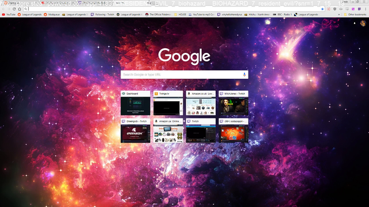Image resolution: width=369 pixels, height=207 pixels.
Task: Click the Search Google or type URL box
Action: coord(184,75)
